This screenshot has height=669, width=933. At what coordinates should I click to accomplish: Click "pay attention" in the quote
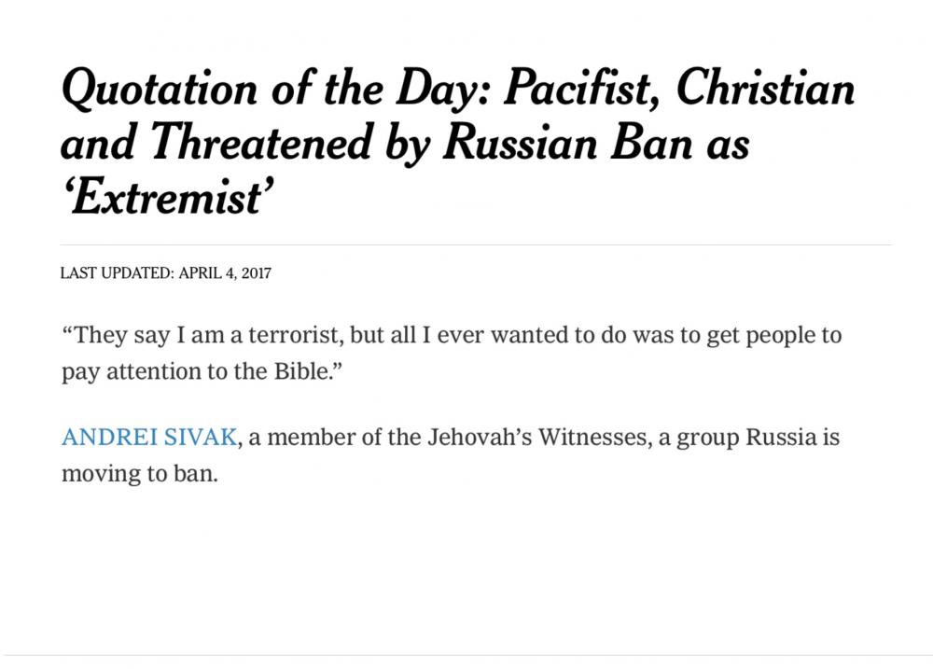coord(124,371)
